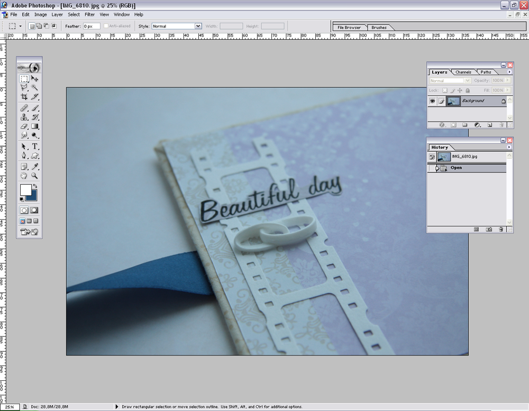The height and width of the screenshot is (411, 529).
Task: Select the Clone Stamp tool
Action: coord(24,117)
